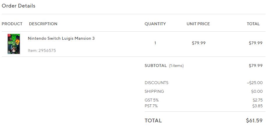
Task: Click the quantity value of 1
Action: tap(155, 43)
